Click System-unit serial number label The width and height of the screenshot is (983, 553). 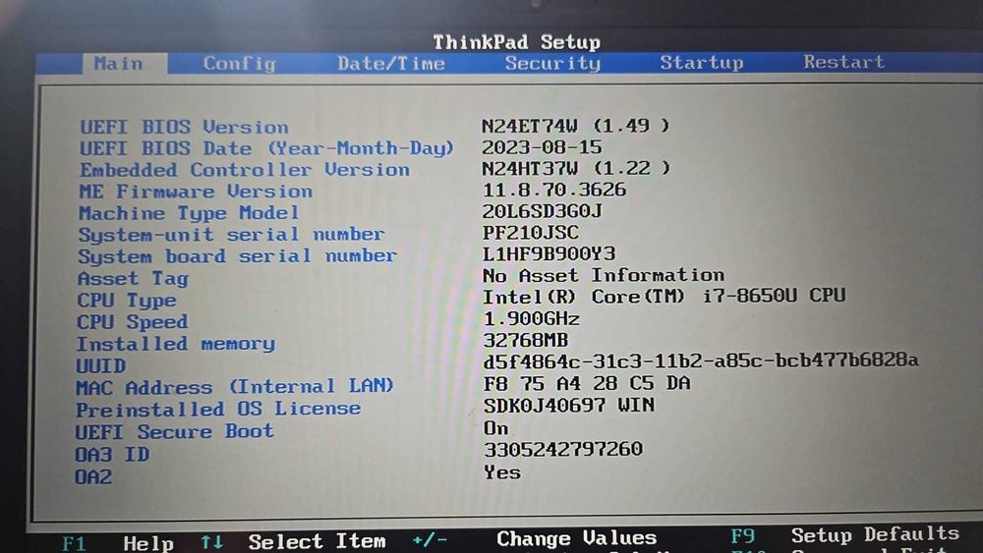[231, 235]
